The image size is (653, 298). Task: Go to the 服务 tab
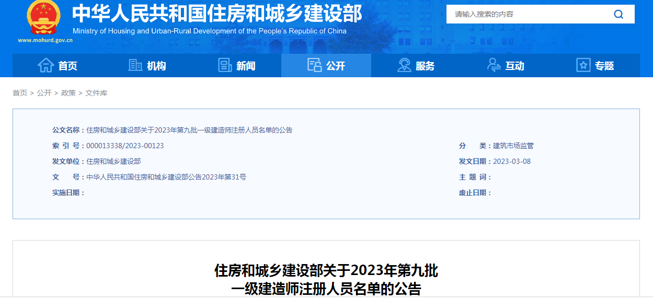click(416, 66)
